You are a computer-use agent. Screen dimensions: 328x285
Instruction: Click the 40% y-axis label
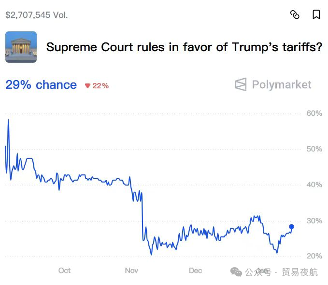[x=314, y=185]
